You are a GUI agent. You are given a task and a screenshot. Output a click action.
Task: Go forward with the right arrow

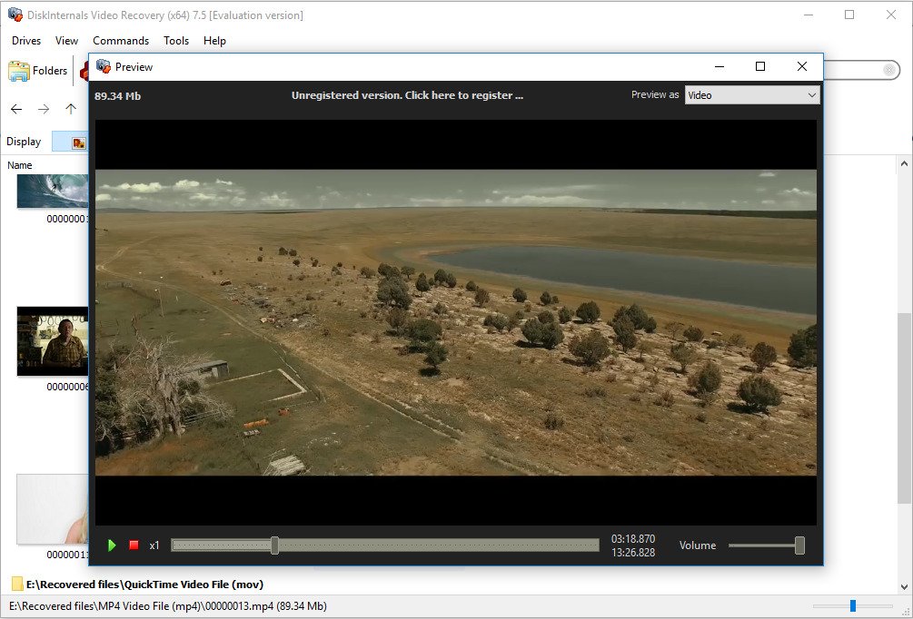pyautogui.click(x=44, y=109)
